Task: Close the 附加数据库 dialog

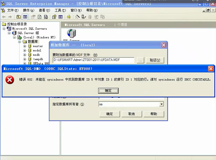Action: click(x=164, y=45)
